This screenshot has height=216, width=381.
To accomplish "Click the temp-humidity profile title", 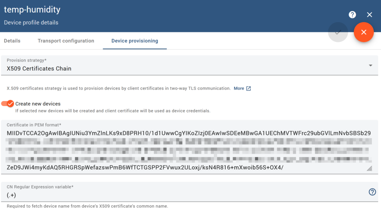I will tap(32, 10).
